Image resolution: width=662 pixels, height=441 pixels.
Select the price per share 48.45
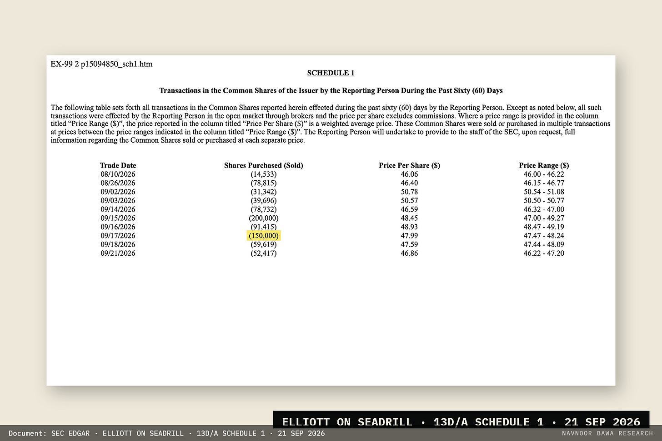coord(409,218)
